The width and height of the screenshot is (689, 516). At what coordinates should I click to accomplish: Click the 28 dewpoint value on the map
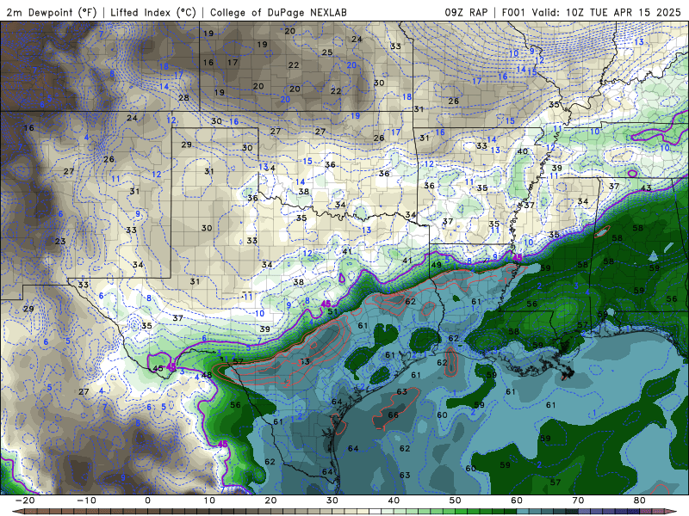[183, 98]
